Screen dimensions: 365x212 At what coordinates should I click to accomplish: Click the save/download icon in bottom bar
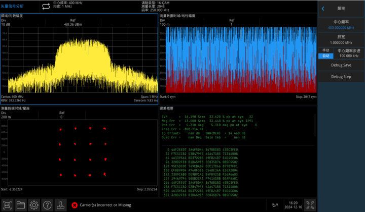[60, 205]
